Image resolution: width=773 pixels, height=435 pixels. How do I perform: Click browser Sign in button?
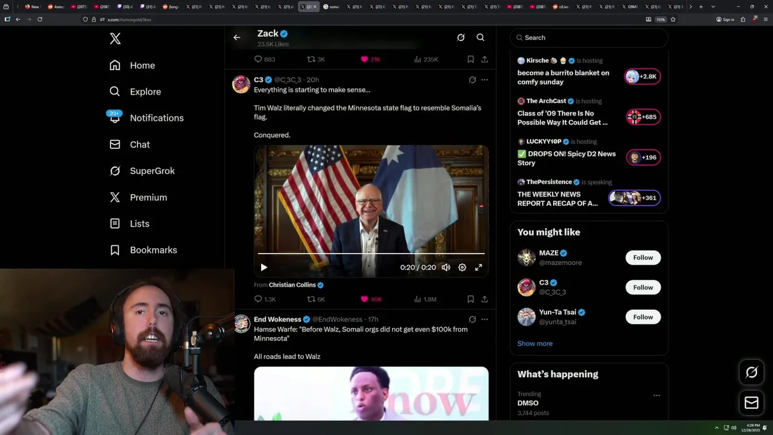[725, 19]
